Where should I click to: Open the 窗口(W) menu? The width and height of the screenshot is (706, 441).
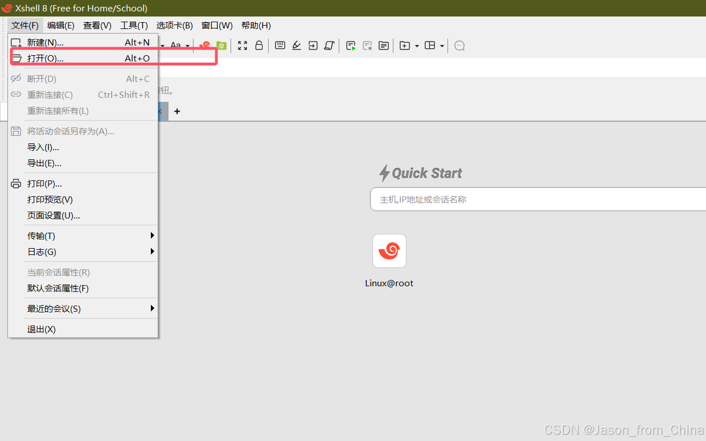(217, 26)
